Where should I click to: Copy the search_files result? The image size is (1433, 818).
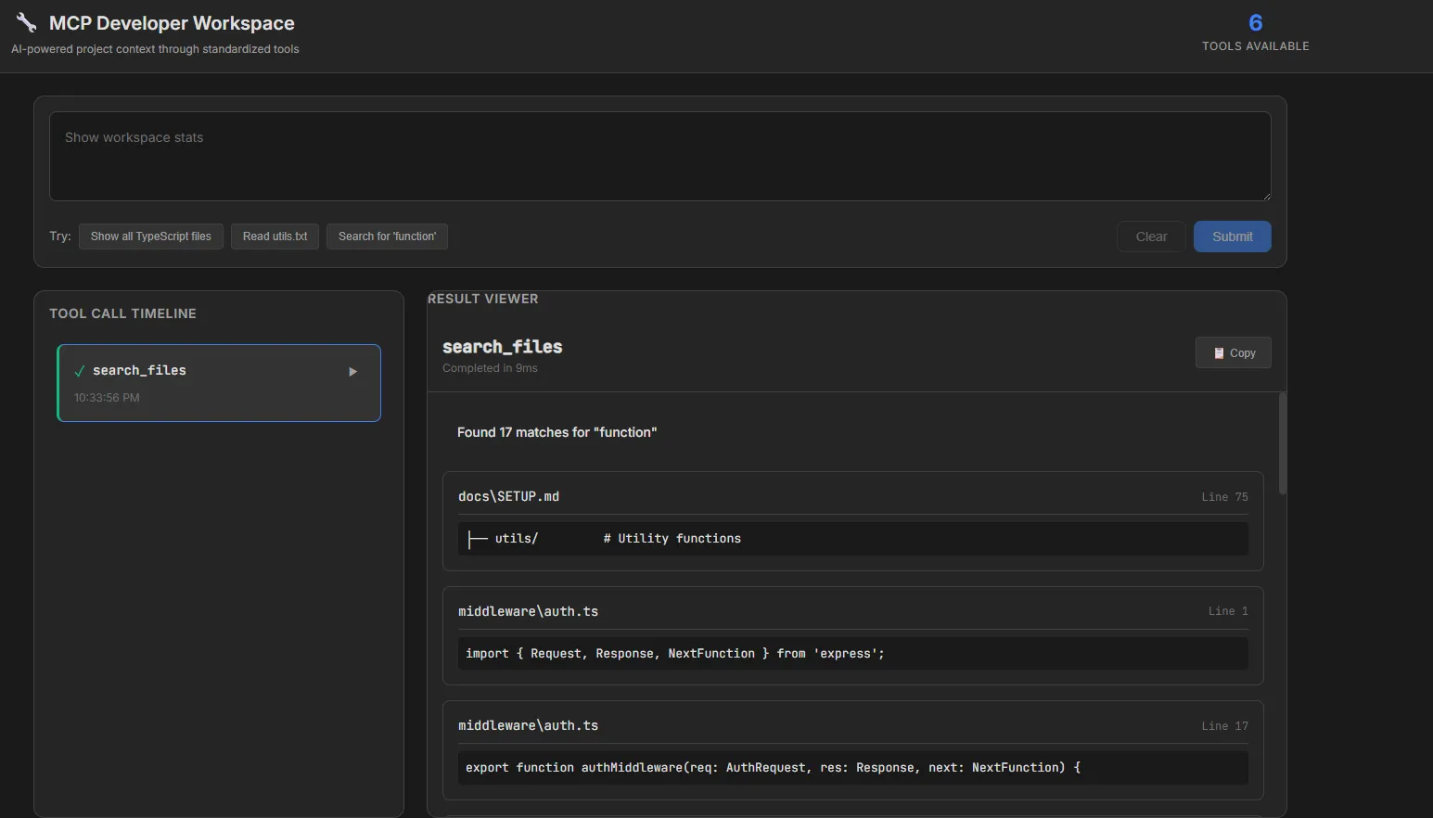click(x=1233, y=352)
